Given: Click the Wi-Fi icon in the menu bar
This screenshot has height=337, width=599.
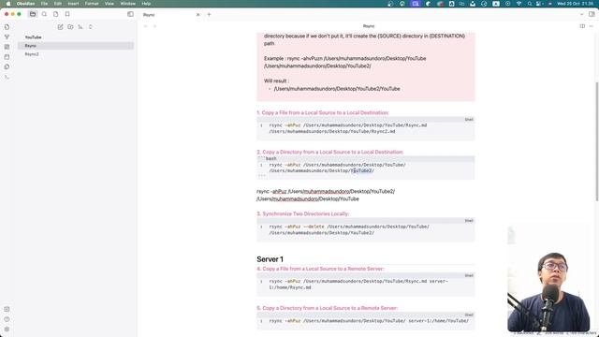Looking at the screenshot, I should [x=519, y=4].
